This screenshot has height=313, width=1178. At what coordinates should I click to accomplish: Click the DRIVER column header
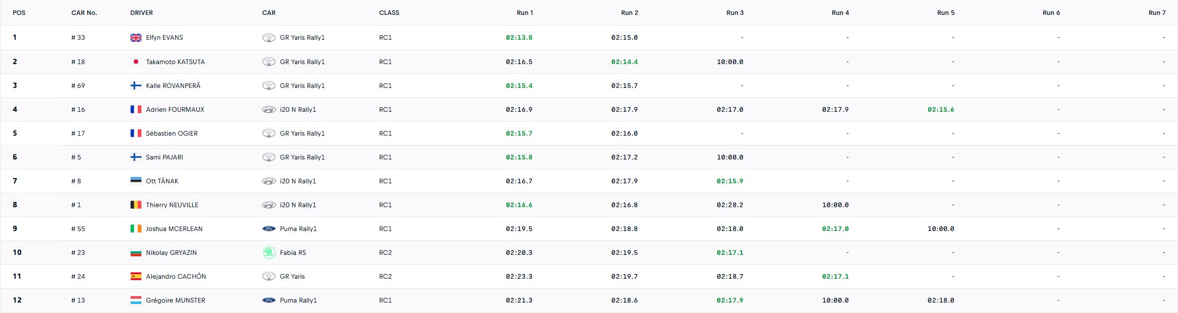141,13
